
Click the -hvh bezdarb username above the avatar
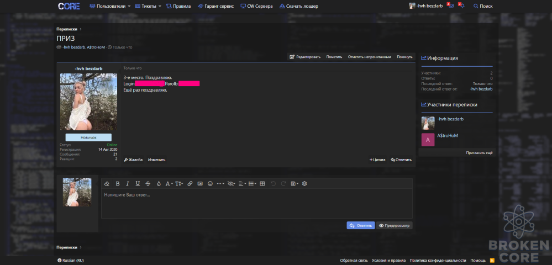pos(89,68)
